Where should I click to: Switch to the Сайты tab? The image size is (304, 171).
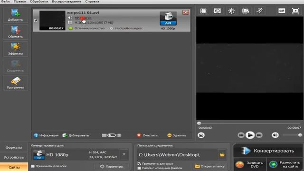click(14, 167)
